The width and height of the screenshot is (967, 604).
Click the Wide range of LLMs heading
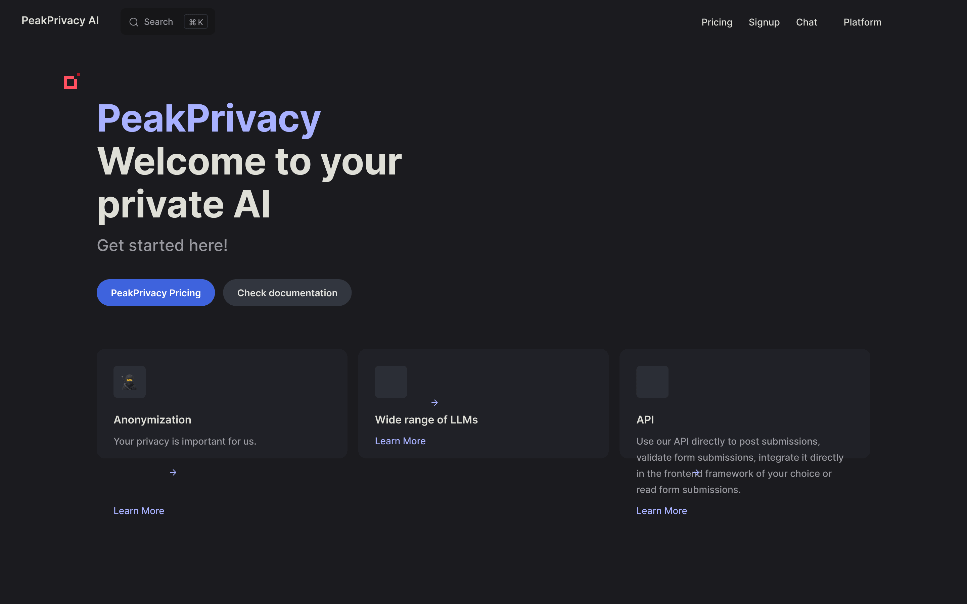pos(426,420)
